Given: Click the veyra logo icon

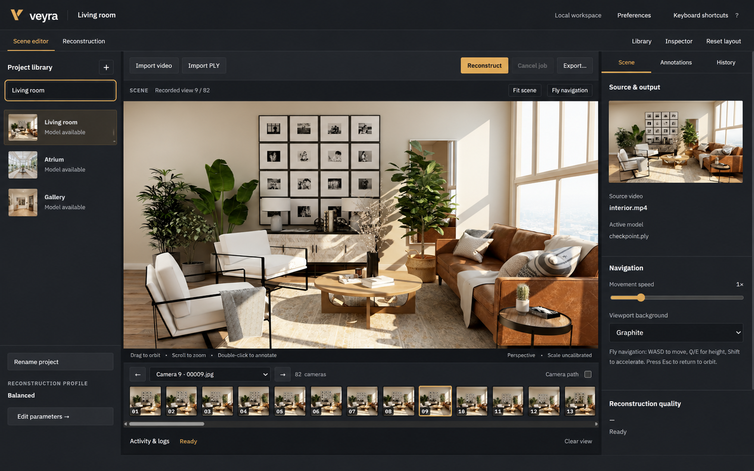Looking at the screenshot, I should [17, 15].
